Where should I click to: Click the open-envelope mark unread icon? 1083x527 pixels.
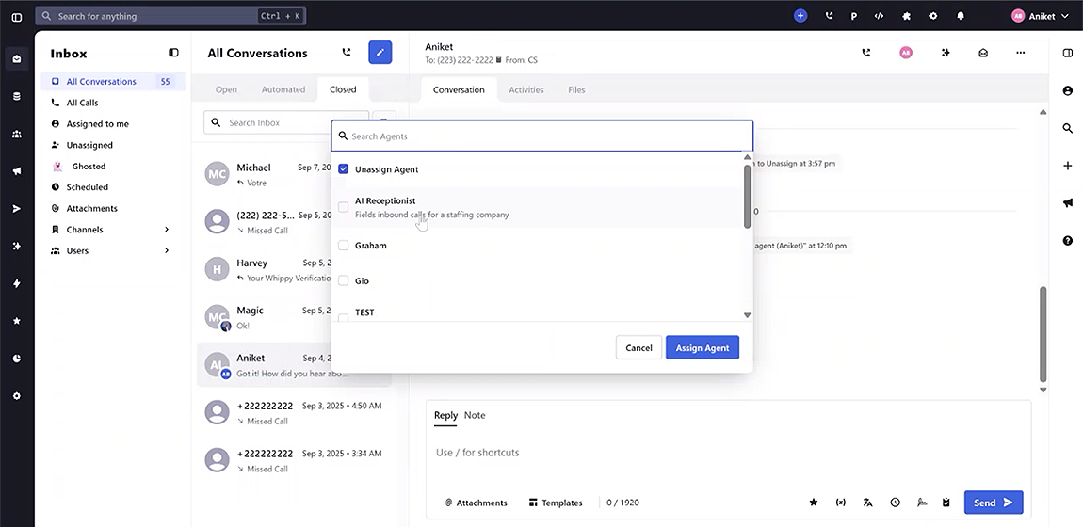pyautogui.click(x=983, y=53)
